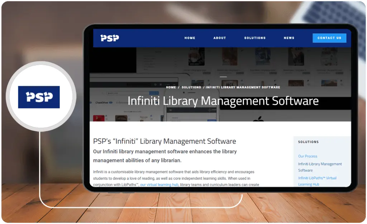Open Infiniti LibPaths Virtual Learning Hub sidebar link
Image resolution: width=367 pixels, height=224 pixels.
(317, 181)
